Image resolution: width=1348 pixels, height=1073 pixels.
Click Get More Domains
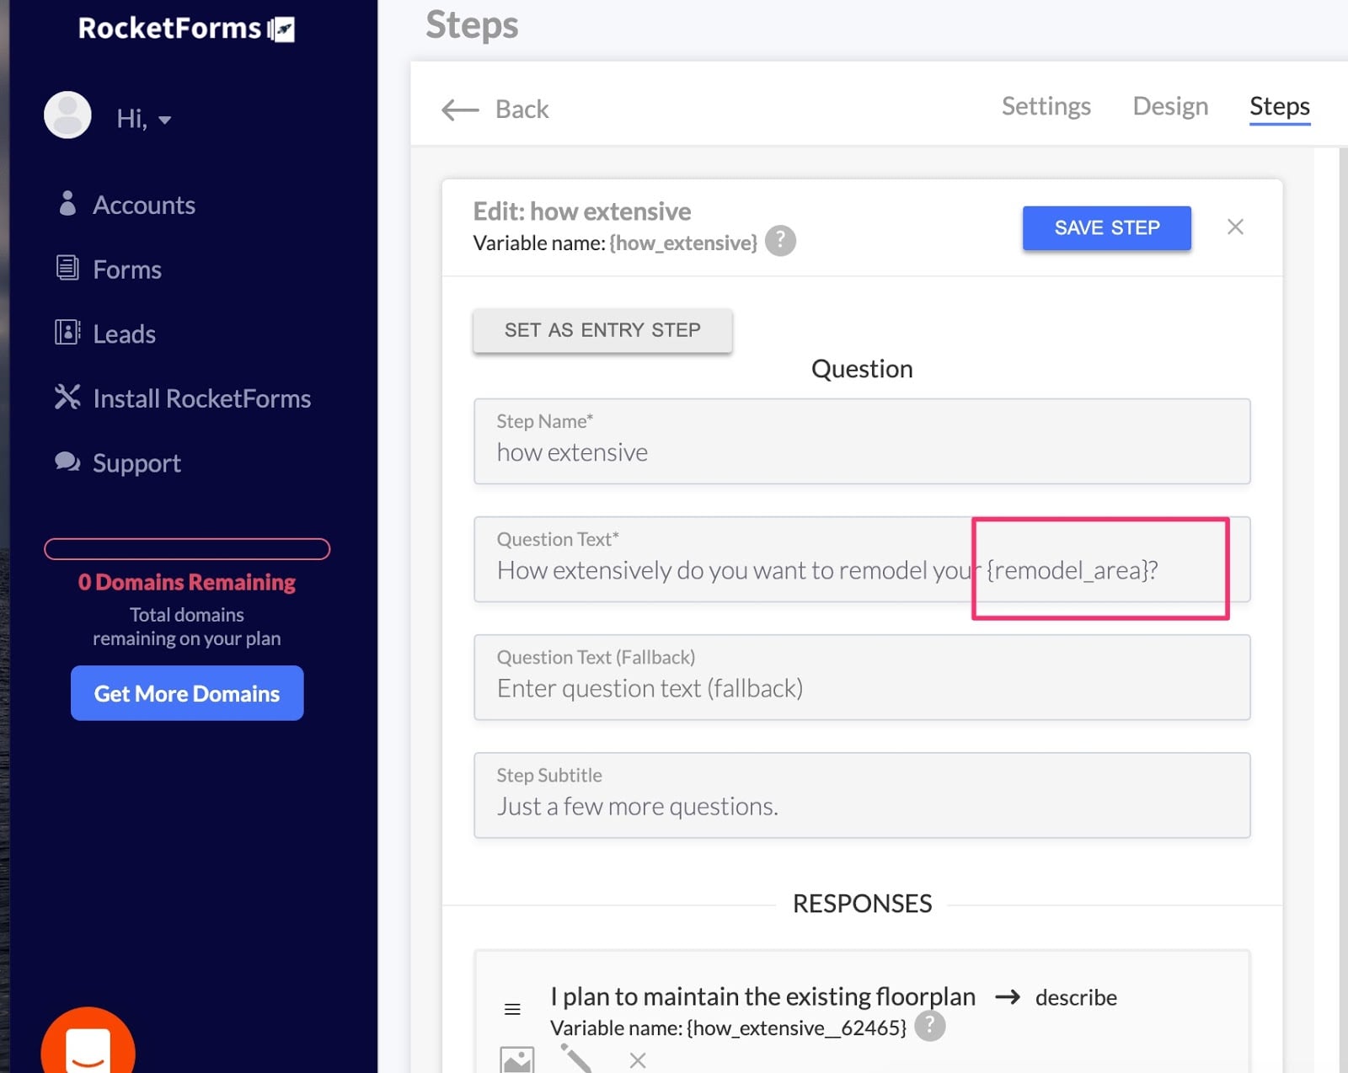(x=186, y=693)
